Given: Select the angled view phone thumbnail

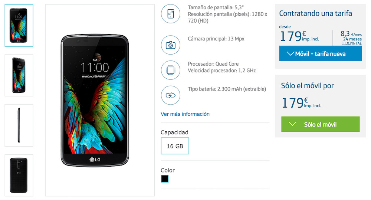Looking at the screenshot, I should [19, 75].
